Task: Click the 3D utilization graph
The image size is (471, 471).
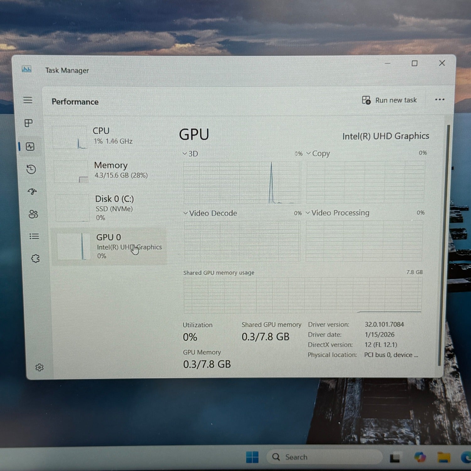Action: pos(242,182)
